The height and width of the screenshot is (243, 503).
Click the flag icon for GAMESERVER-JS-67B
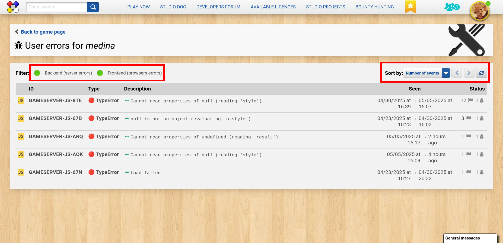[x=468, y=118]
